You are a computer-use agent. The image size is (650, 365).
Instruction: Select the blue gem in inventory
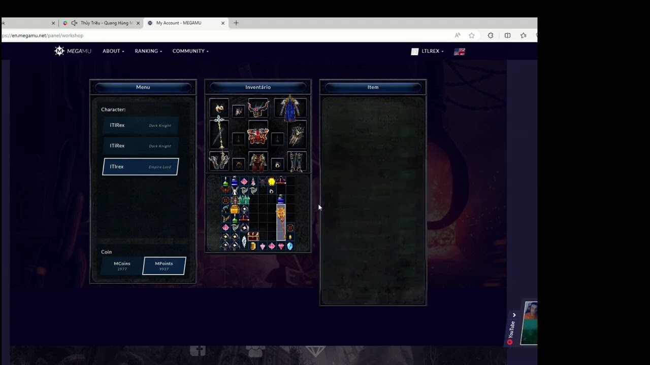click(x=290, y=246)
